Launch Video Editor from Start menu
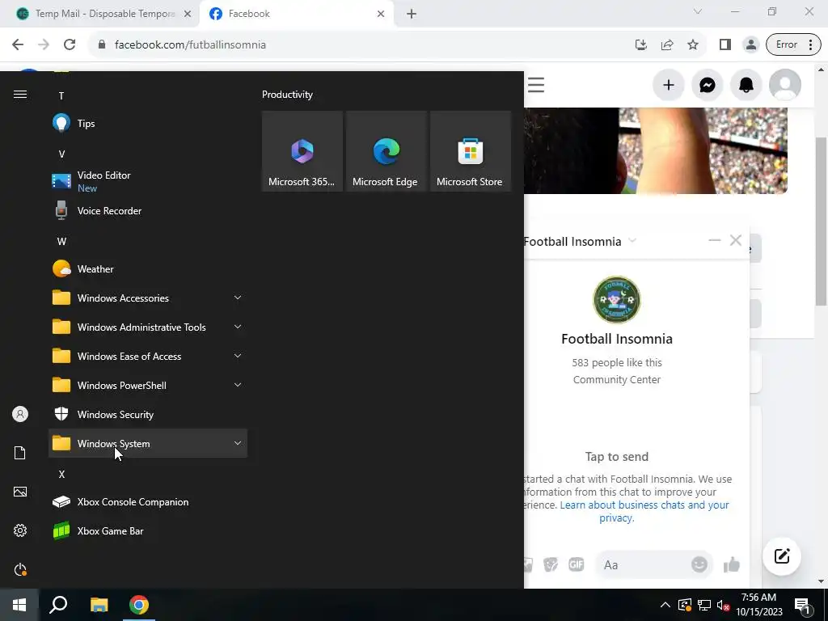Image resolution: width=828 pixels, height=621 pixels. 148,181
